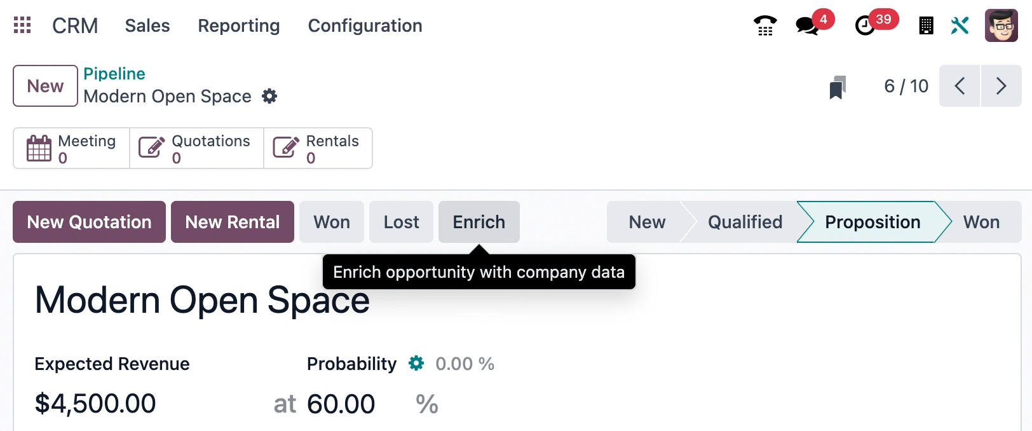
Task: Open the debug tools wrench icon
Action: point(960,25)
